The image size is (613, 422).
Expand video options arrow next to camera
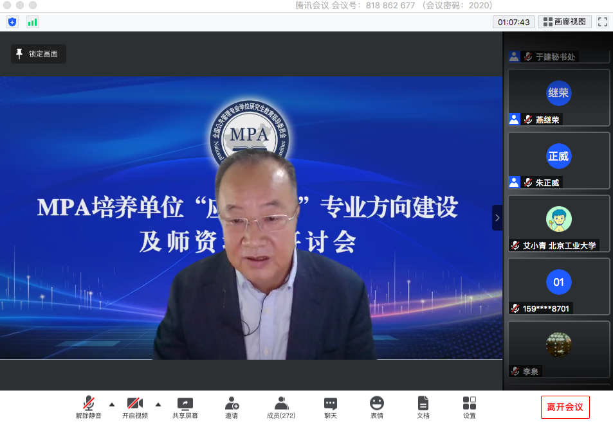[158, 404]
